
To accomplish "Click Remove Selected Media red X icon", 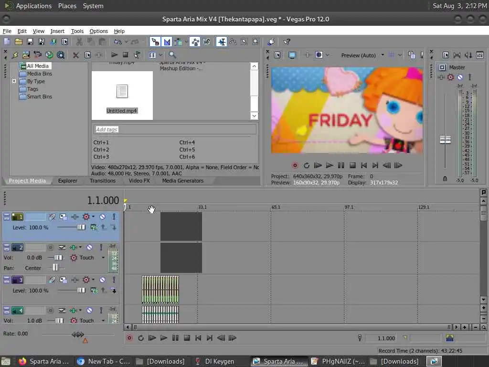I will 76,55.
